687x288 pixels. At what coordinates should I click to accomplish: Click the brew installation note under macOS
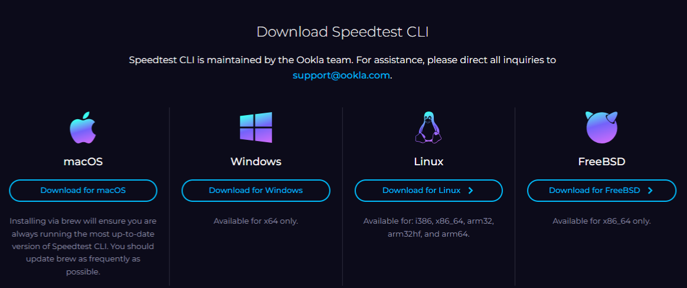tap(83, 246)
